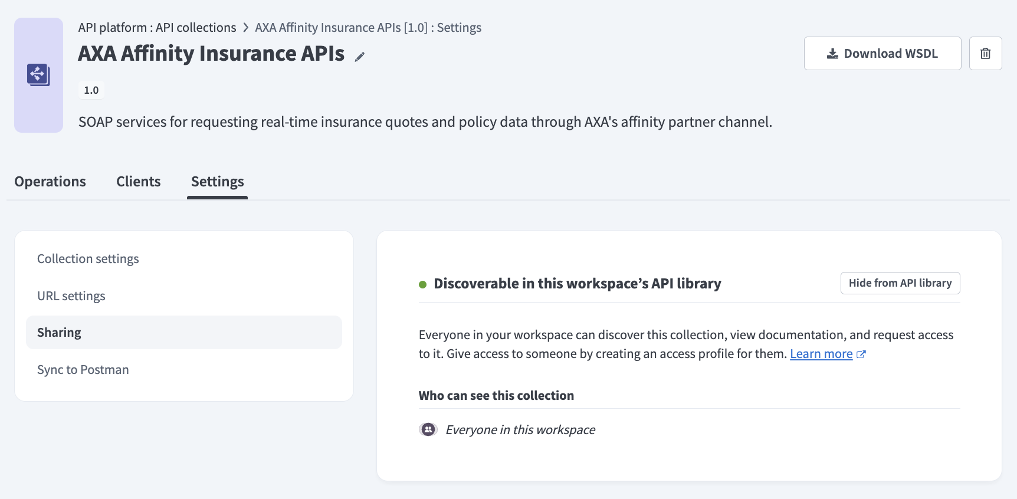Click the AXA Affinity Insurance APIs [1.0] breadcrumb
Viewport: 1017px width, 499px height.
pyautogui.click(x=341, y=28)
